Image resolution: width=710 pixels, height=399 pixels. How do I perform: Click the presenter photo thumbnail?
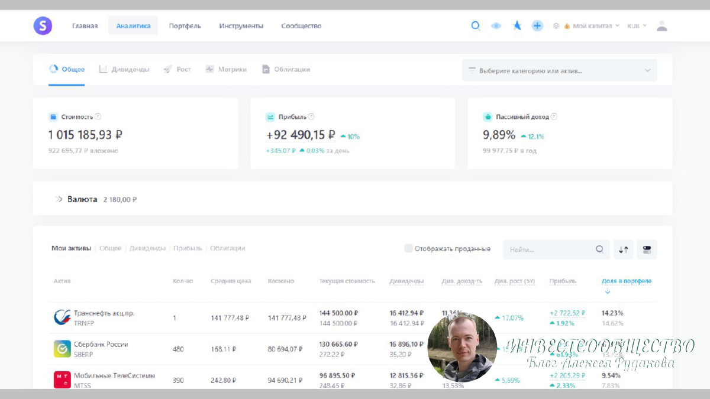(x=462, y=347)
